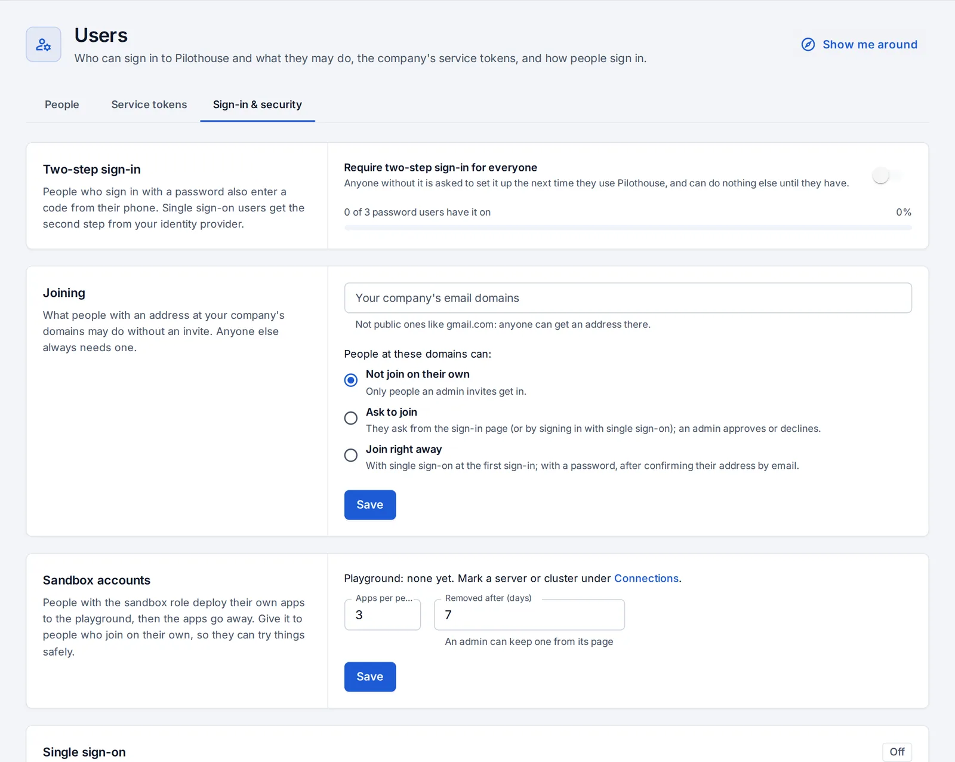The image size is (955, 762).
Task: Select the Sign-in & security tab
Action: pos(257,105)
